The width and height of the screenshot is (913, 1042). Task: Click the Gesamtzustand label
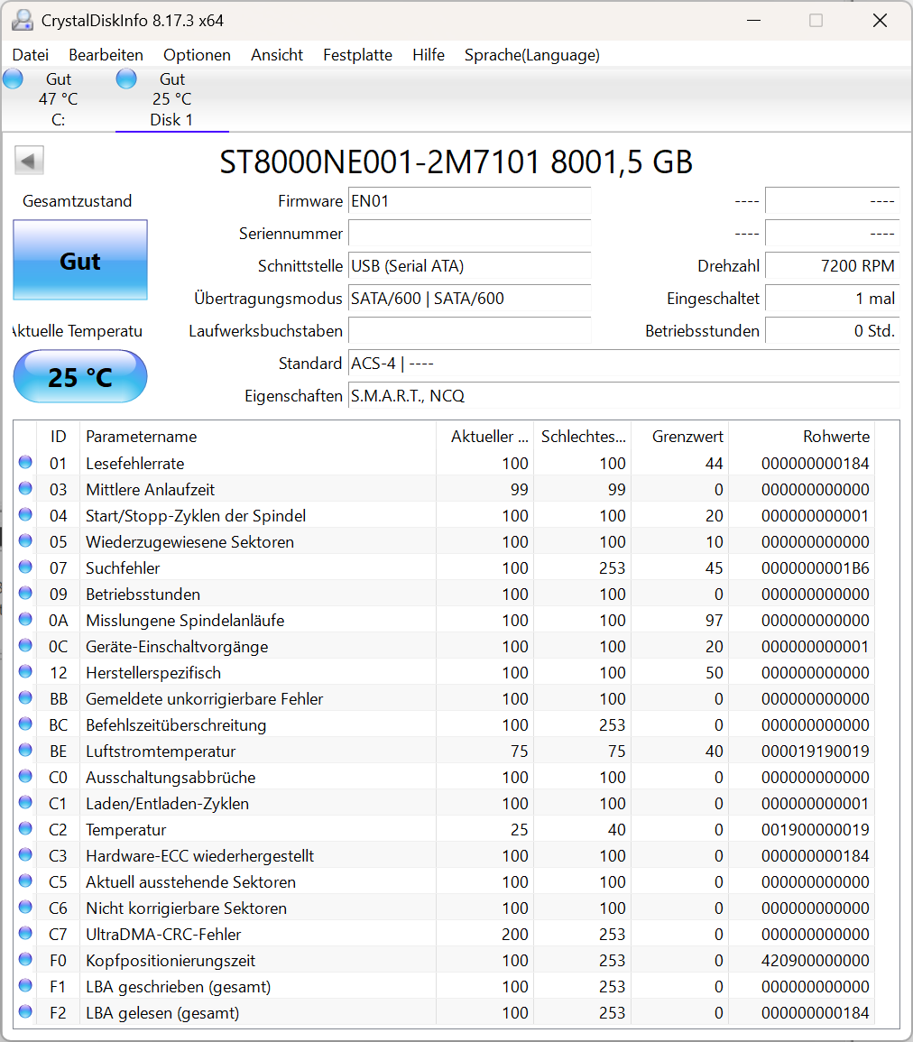77,200
